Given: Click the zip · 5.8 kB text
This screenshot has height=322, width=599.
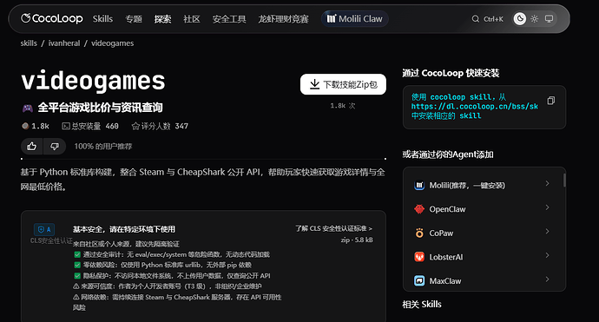Looking at the screenshot, I should pyautogui.click(x=357, y=240).
